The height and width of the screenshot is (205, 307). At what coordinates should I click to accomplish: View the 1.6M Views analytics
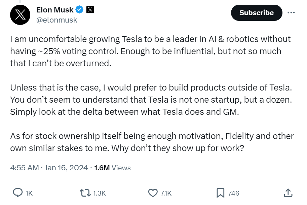click(113, 168)
